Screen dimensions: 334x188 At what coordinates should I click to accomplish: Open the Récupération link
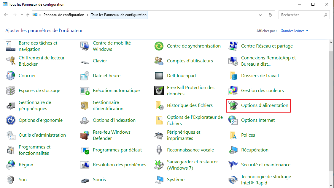[255, 150]
